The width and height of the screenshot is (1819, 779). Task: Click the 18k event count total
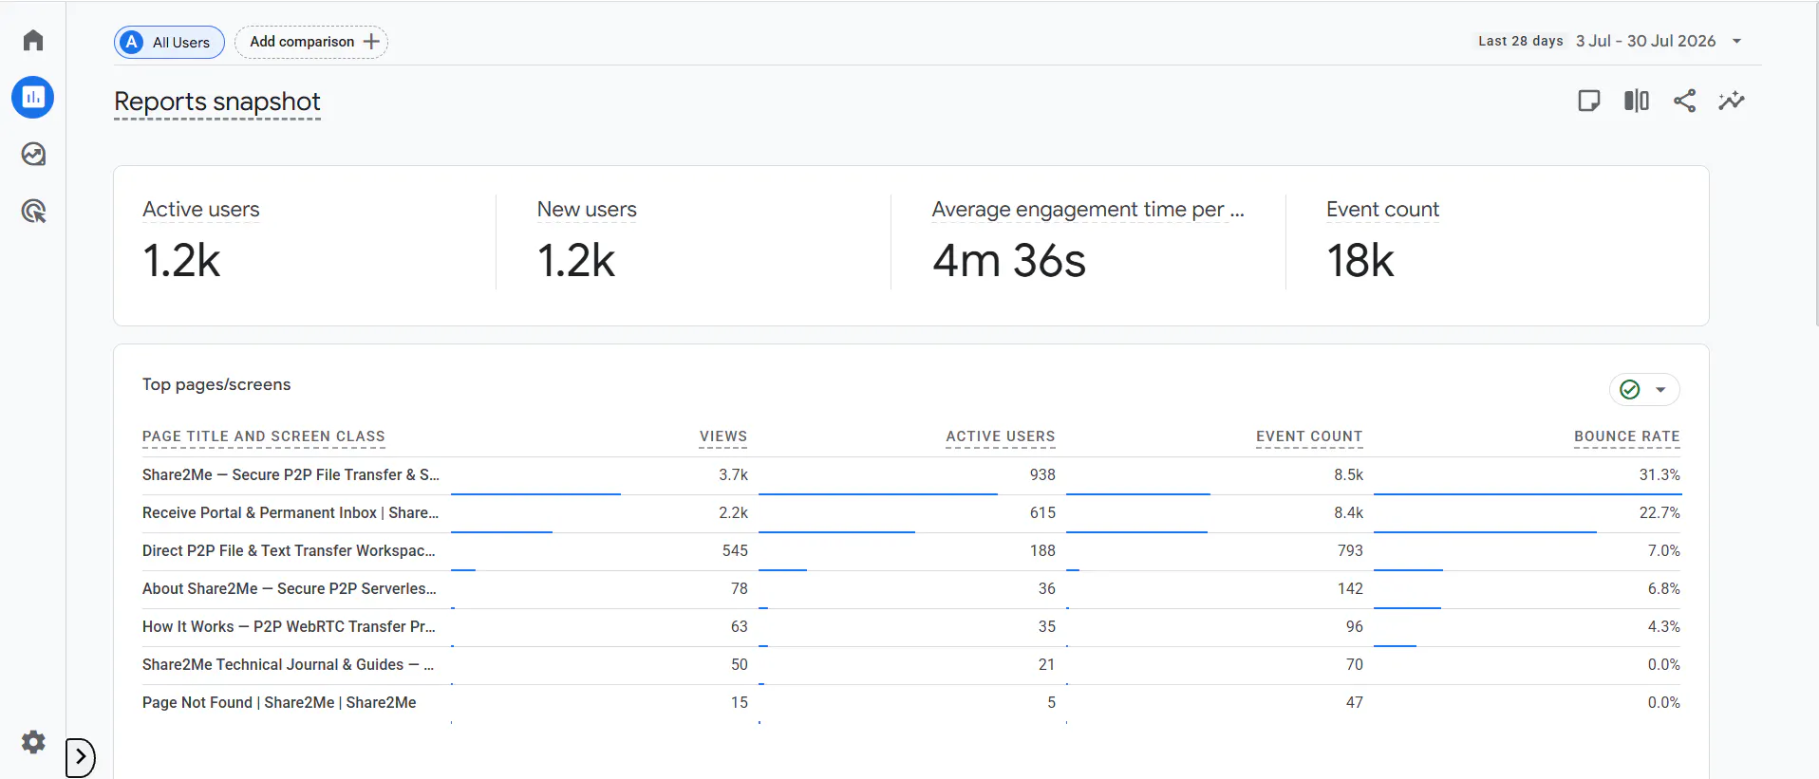click(1360, 260)
